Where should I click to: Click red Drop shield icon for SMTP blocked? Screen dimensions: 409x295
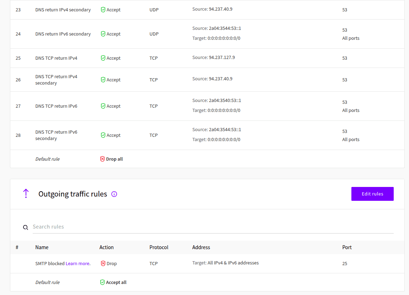point(103,263)
